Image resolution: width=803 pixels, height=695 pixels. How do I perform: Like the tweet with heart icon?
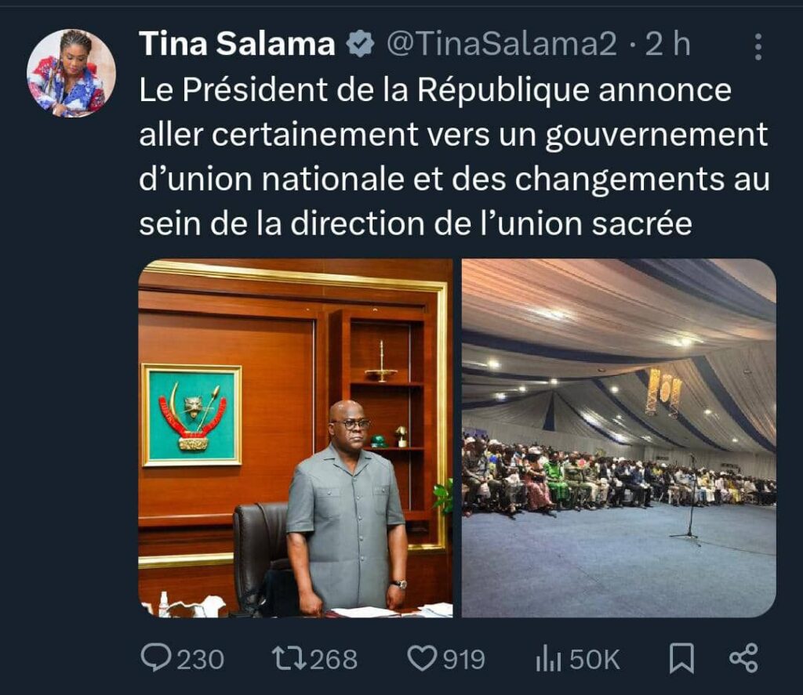pos(421,659)
